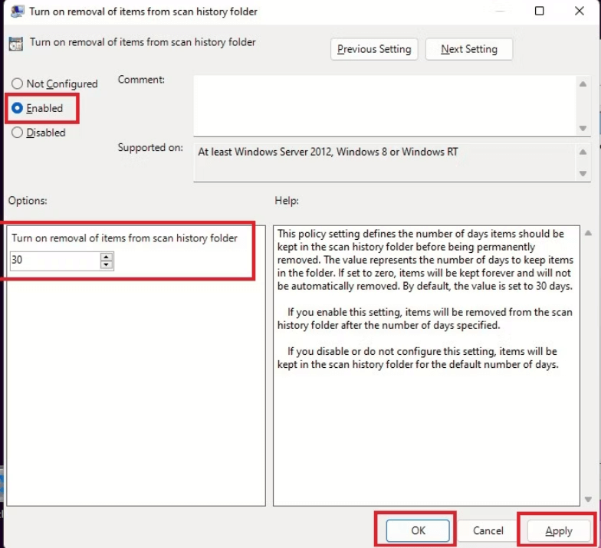Select the Enabled radio button

(17, 108)
